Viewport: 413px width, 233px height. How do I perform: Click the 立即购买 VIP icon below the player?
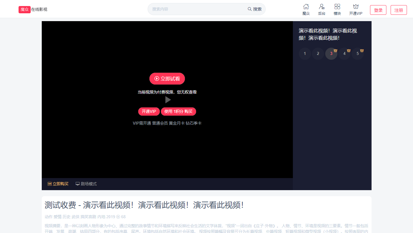[x=49, y=184]
